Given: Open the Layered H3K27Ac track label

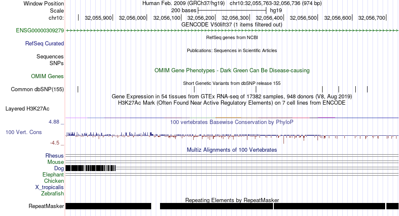Looking at the screenshot, I should [x=27, y=109].
